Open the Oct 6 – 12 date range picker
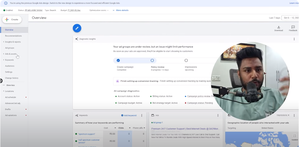The image size is (299, 147). click(290, 18)
